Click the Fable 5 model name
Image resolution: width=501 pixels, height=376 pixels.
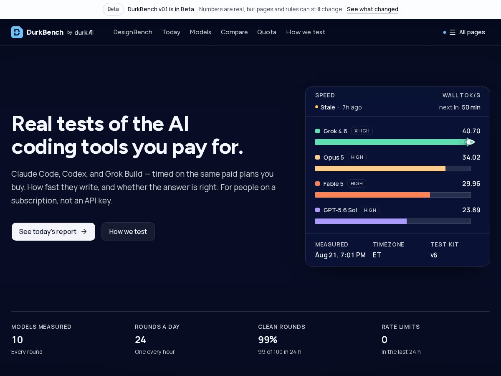(334, 184)
